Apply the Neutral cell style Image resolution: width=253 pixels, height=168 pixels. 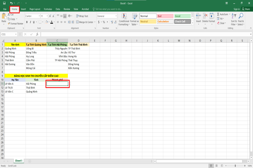pos(148,22)
